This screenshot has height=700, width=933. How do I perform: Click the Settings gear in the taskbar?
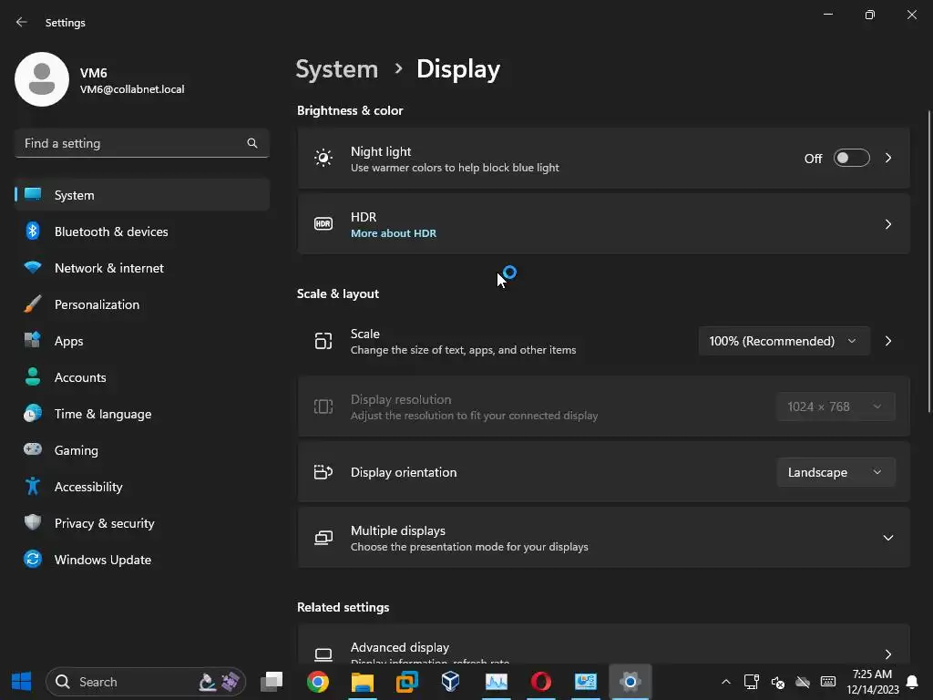pyautogui.click(x=631, y=682)
